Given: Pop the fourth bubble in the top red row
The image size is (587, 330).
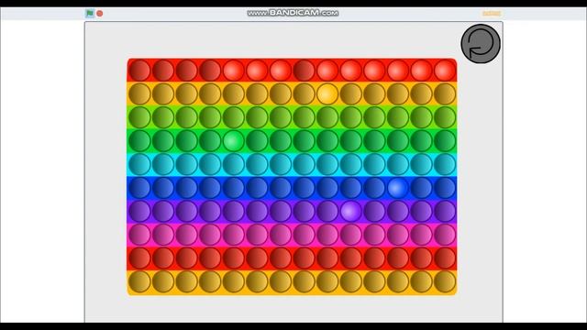Looking at the screenshot, I should point(210,71).
